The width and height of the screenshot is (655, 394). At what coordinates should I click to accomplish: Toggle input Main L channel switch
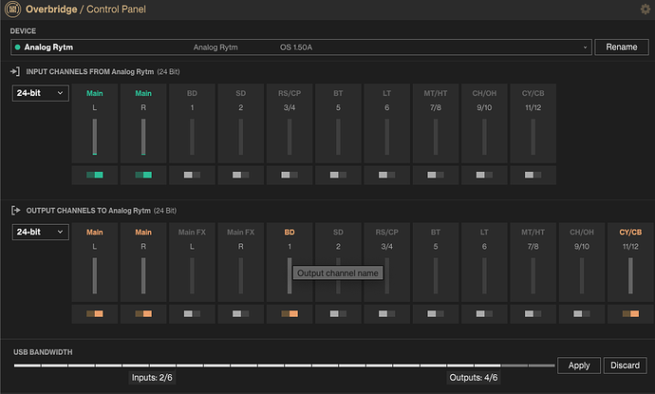point(95,175)
